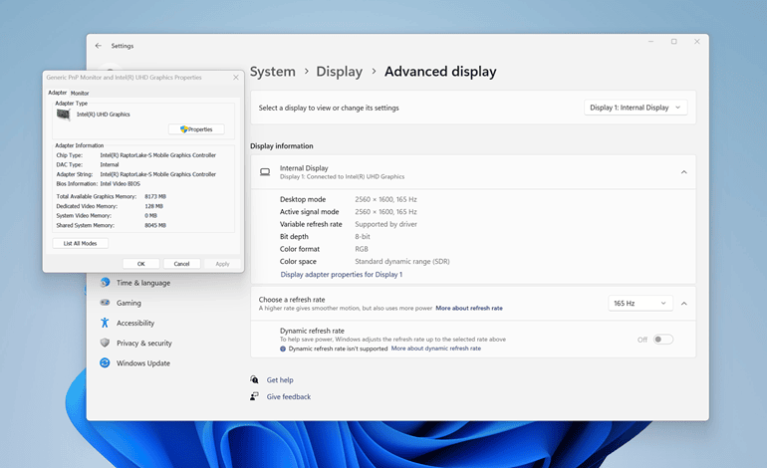767x468 pixels.
Task: Click the Advanced display breadcrumb heading
Action: tap(440, 72)
